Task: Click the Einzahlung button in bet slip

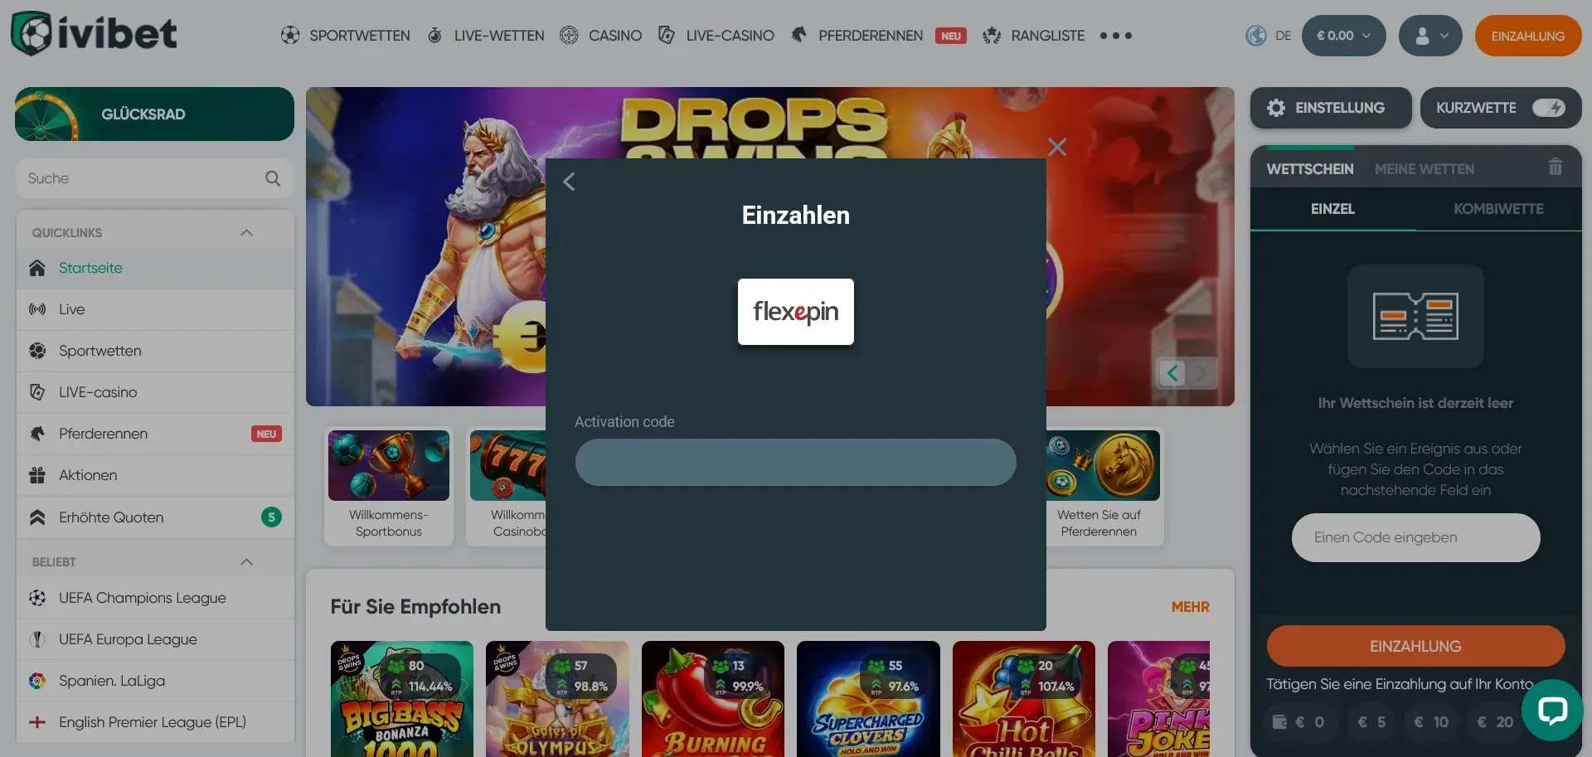Action: pos(1415,646)
